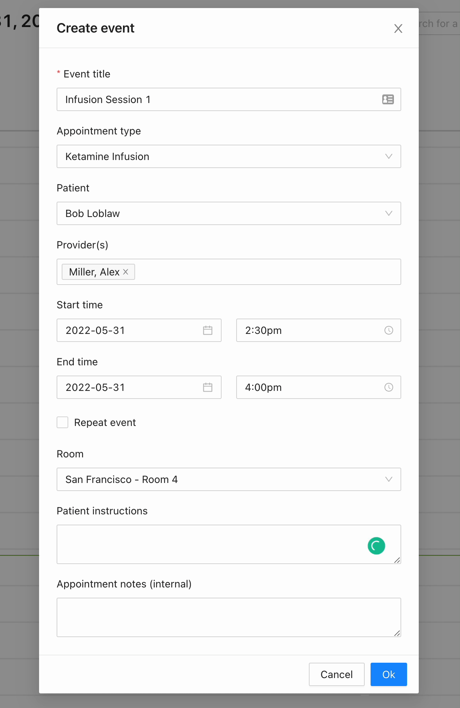Click the green Grammarly icon in Patient instructions
Image resolution: width=460 pixels, height=708 pixels.
[x=376, y=546]
